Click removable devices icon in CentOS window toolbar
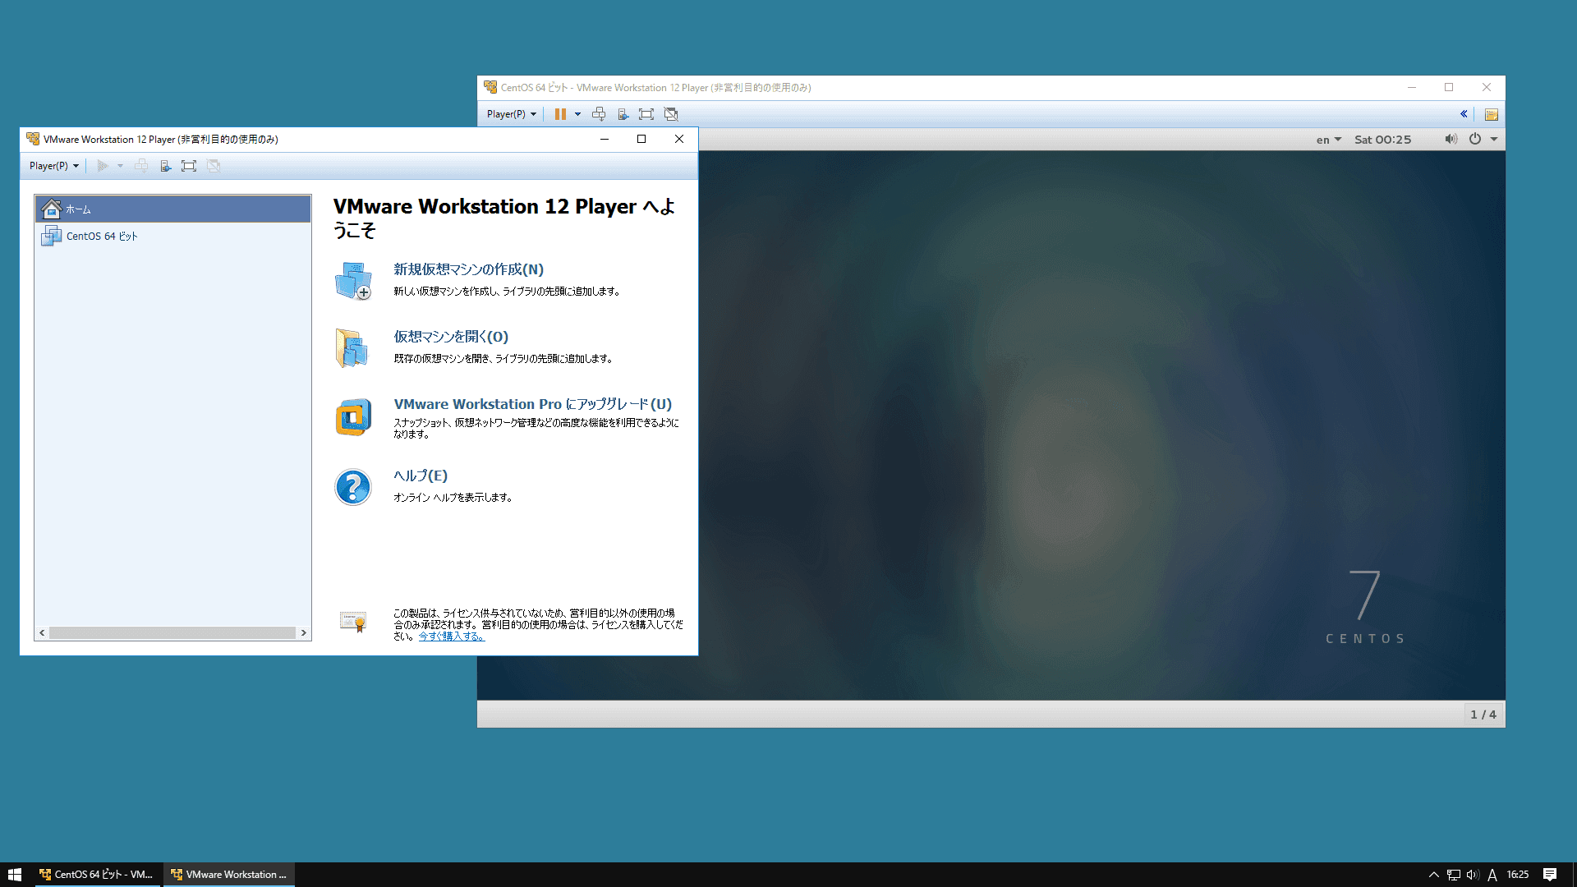The width and height of the screenshot is (1577, 887). (623, 114)
